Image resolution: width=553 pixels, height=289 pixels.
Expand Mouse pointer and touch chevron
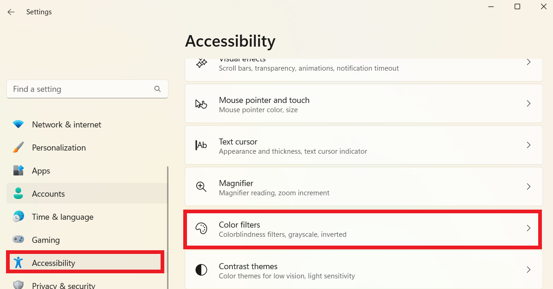[x=528, y=104]
